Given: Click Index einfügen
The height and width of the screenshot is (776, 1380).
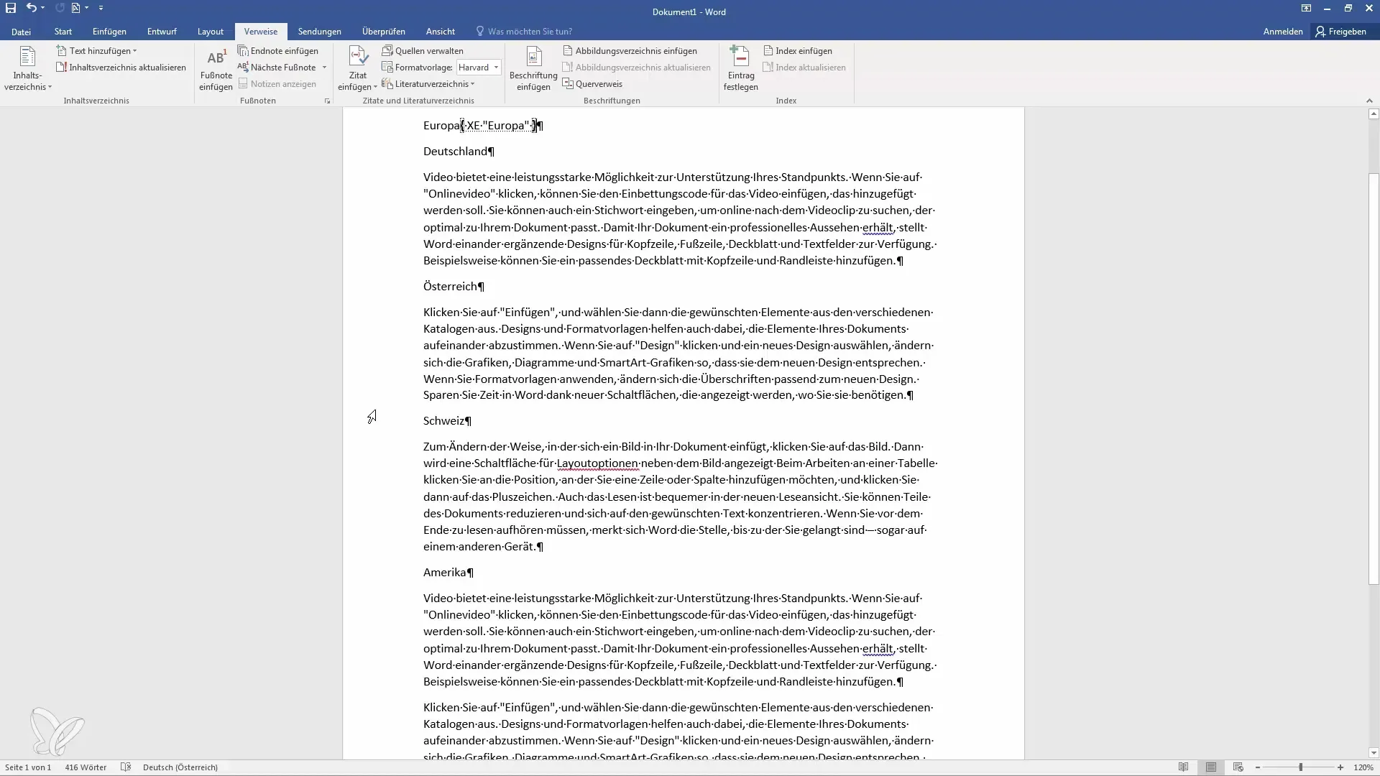Looking at the screenshot, I should [798, 51].
